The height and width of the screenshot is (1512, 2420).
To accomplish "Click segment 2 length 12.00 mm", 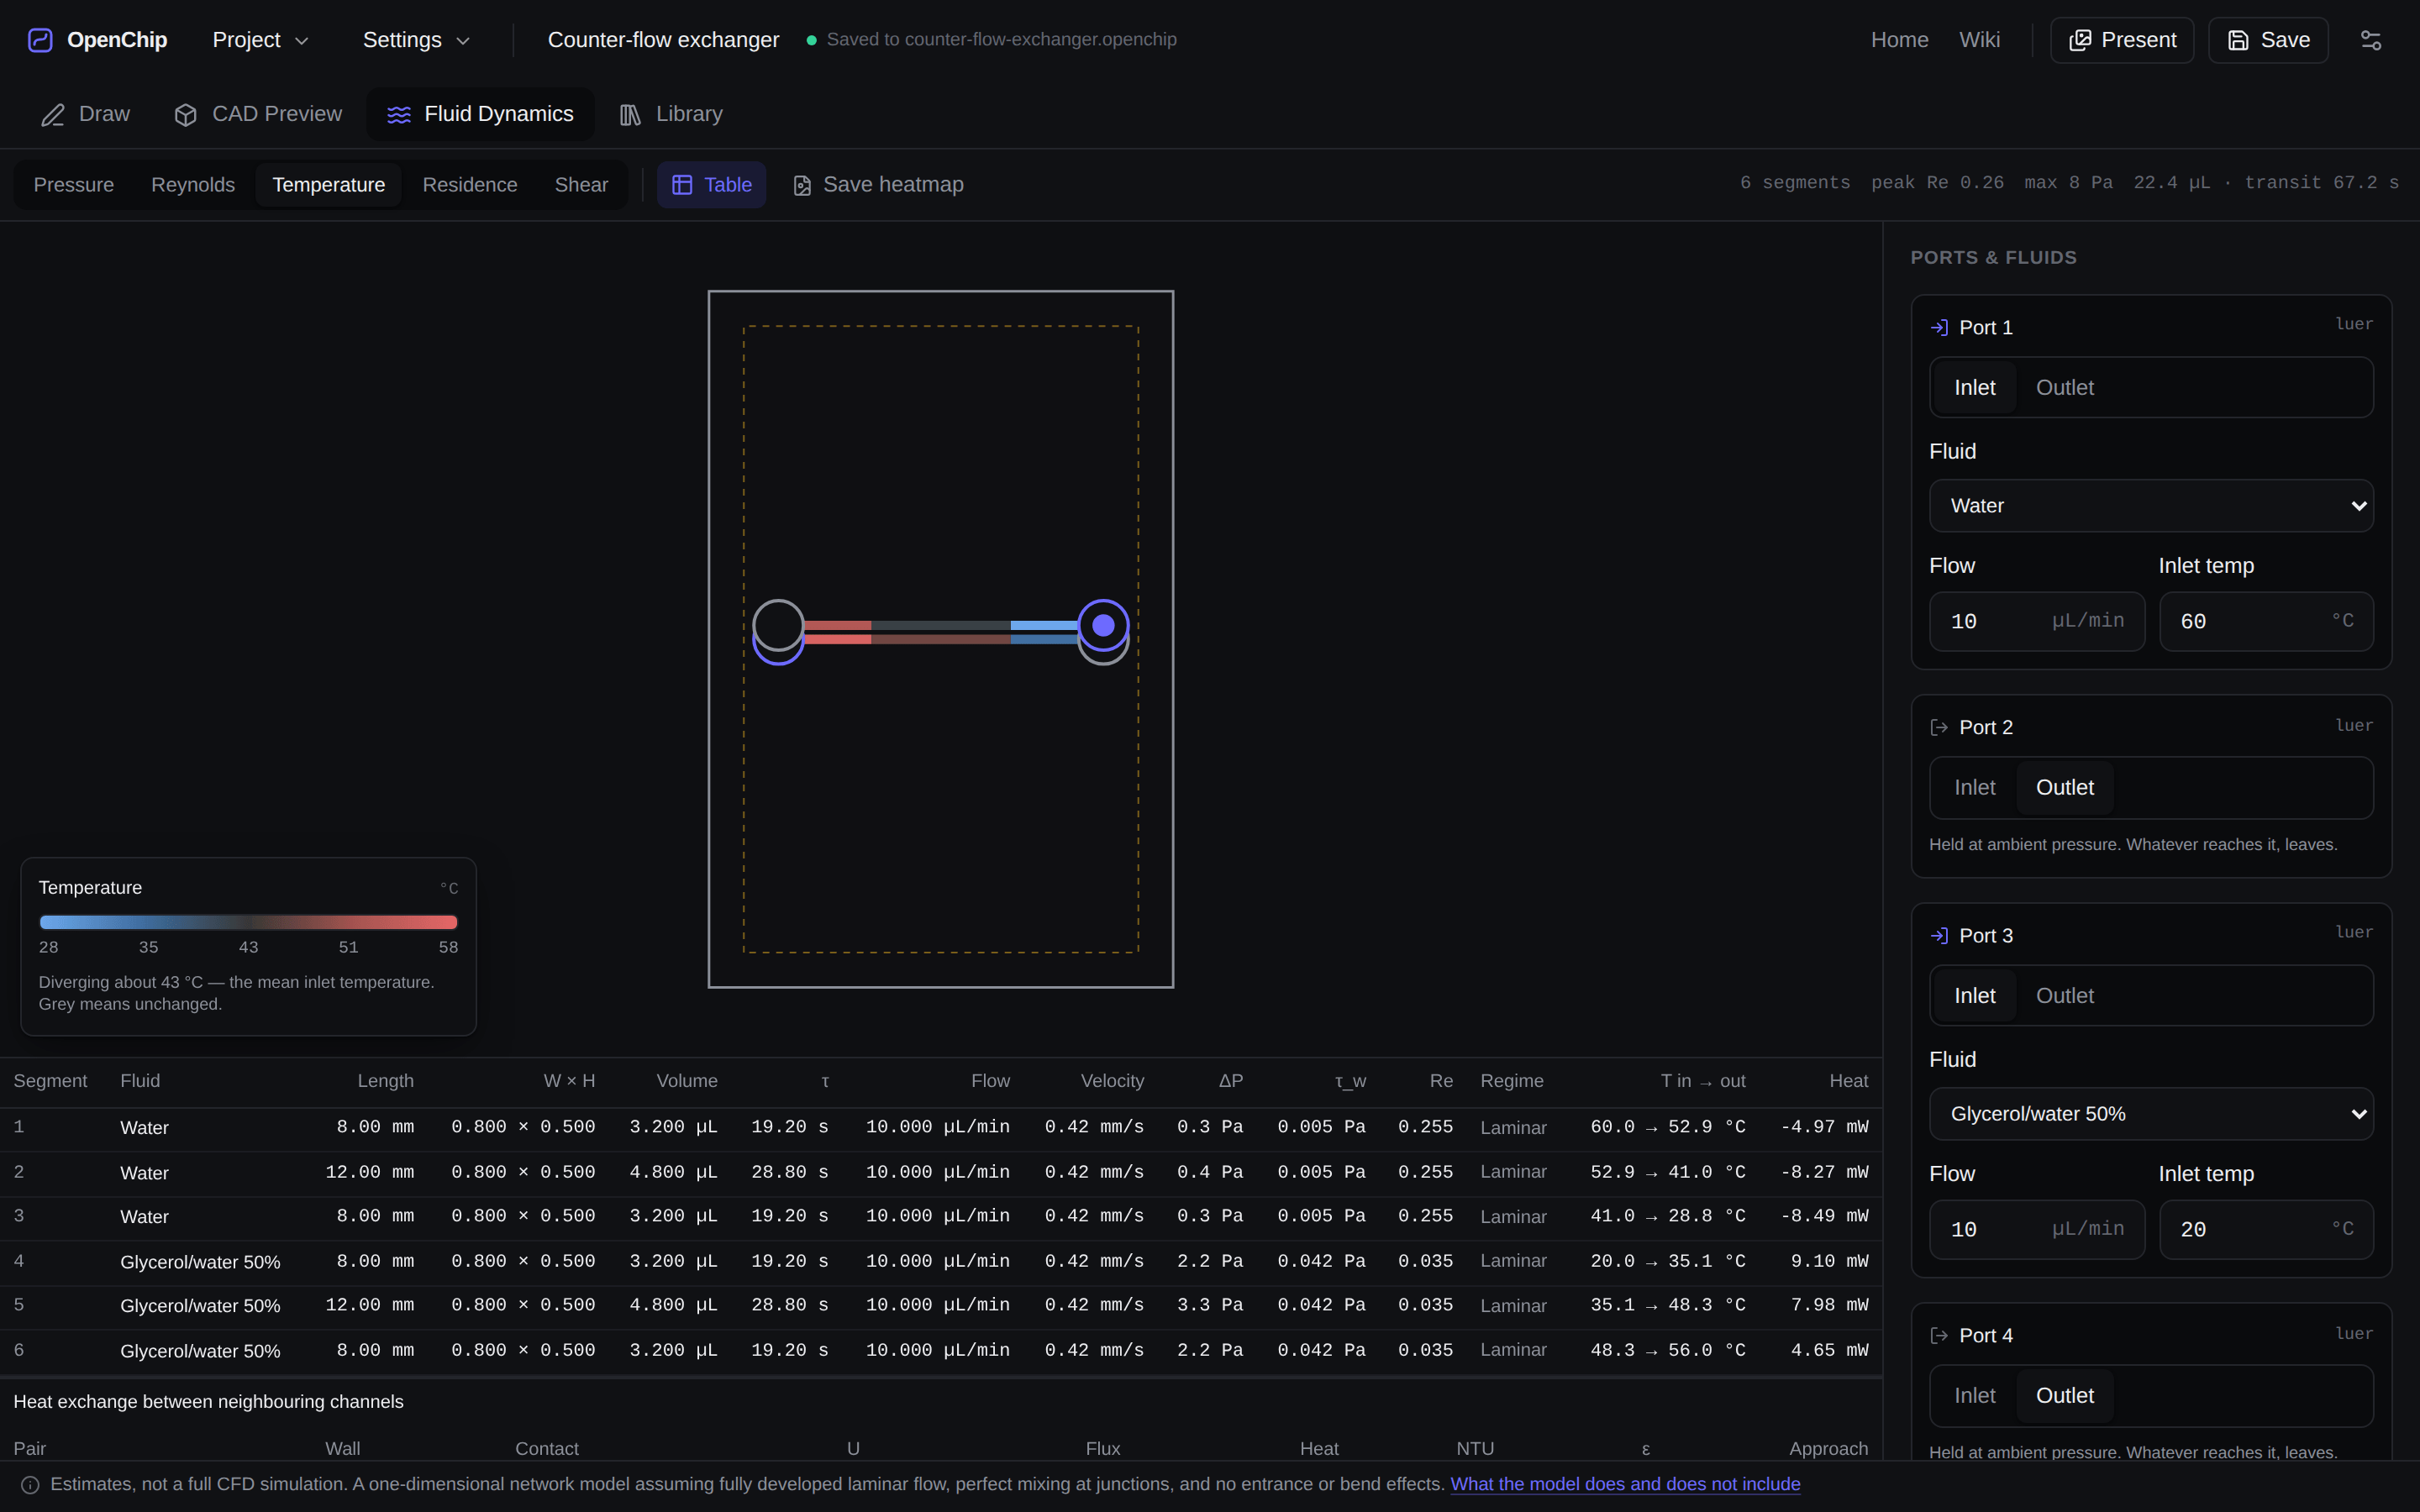I will click(369, 1172).
